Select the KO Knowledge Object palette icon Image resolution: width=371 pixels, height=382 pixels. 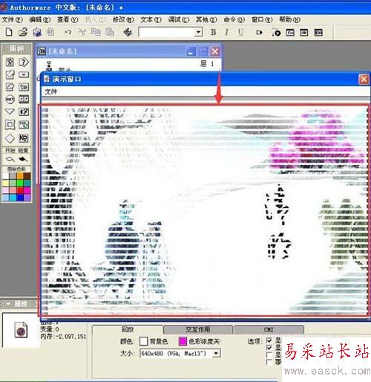(x=24, y=138)
